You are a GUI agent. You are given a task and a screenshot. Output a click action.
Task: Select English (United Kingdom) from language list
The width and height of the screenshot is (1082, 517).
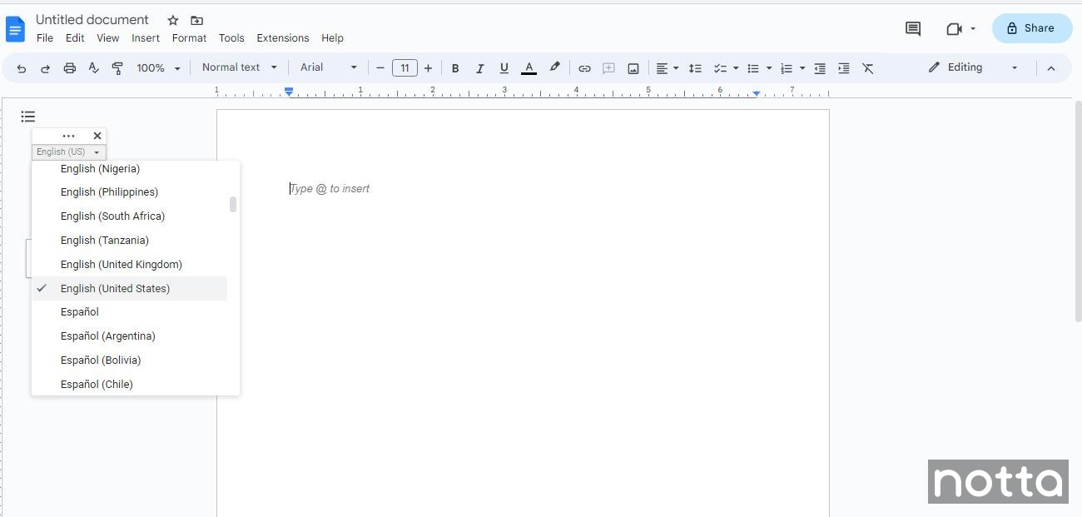click(x=121, y=264)
